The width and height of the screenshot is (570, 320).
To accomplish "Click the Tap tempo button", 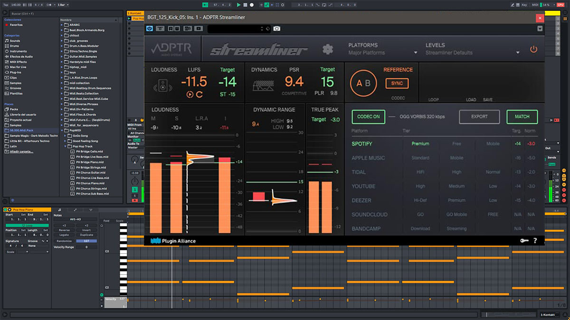I will coord(5,5).
